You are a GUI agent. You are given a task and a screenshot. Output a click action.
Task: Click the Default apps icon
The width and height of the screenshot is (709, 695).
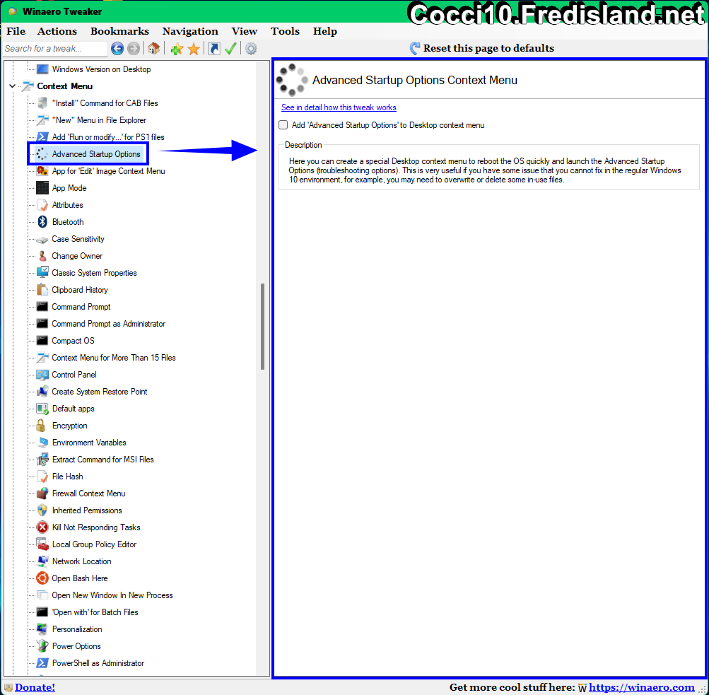42,409
